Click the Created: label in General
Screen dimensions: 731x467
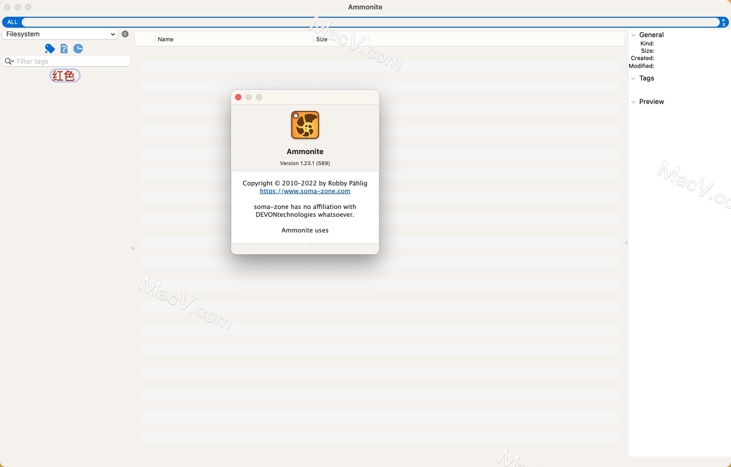pos(643,58)
